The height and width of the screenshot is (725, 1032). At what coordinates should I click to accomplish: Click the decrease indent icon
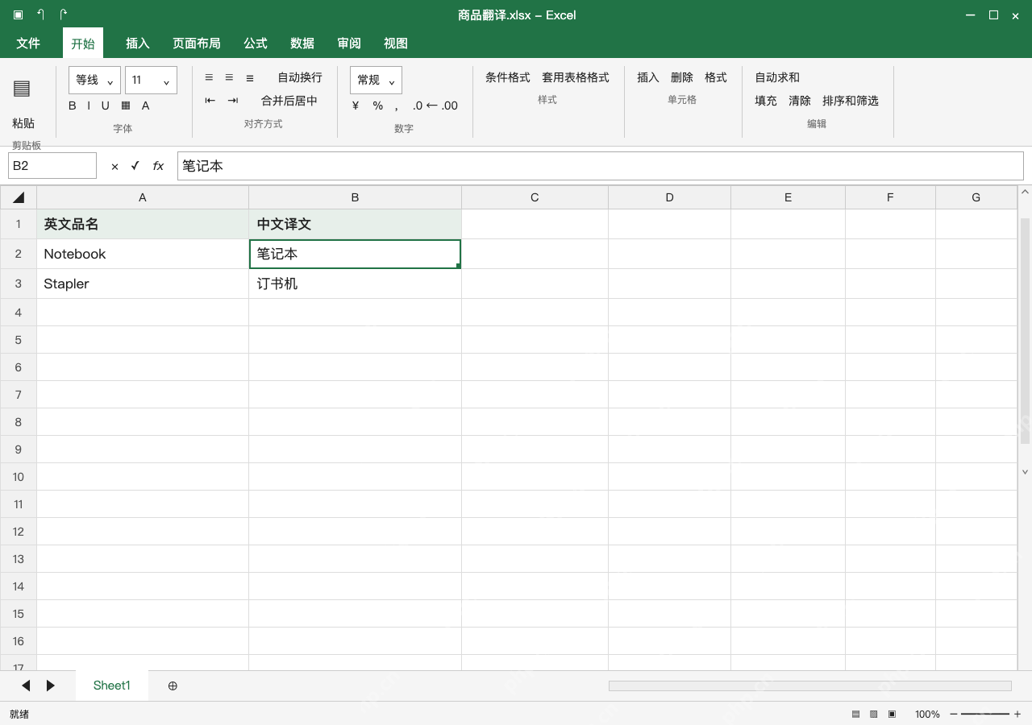click(210, 101)
